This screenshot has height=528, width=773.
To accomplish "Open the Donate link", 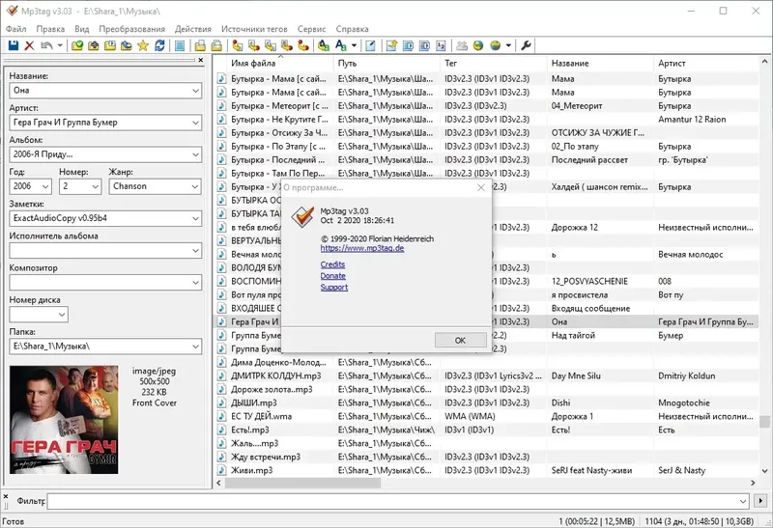I will (332, 276).
